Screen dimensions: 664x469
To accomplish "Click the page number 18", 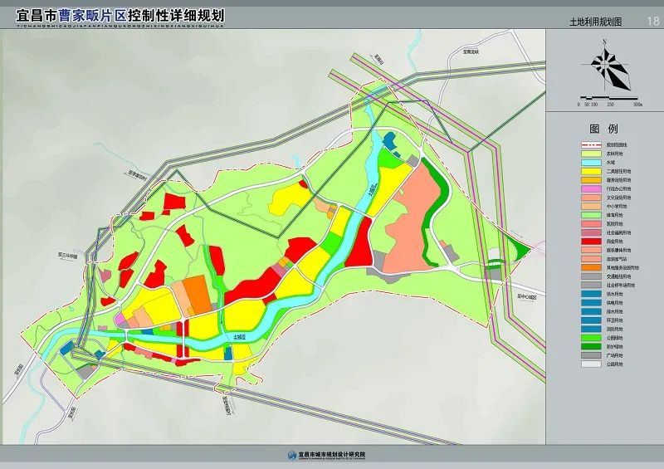I will click(x=651, y=22).
